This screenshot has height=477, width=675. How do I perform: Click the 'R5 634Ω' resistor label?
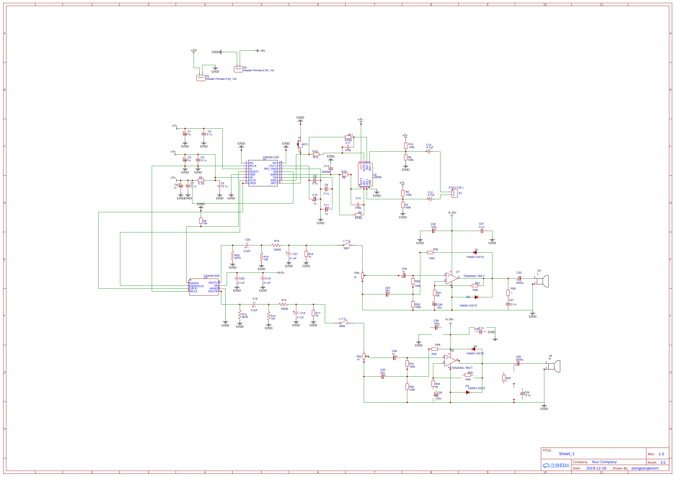(x=358, y=215)
